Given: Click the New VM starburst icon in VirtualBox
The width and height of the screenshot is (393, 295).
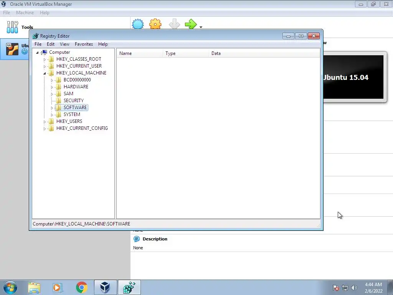Looking at the screenshot, I should point(138,24).
